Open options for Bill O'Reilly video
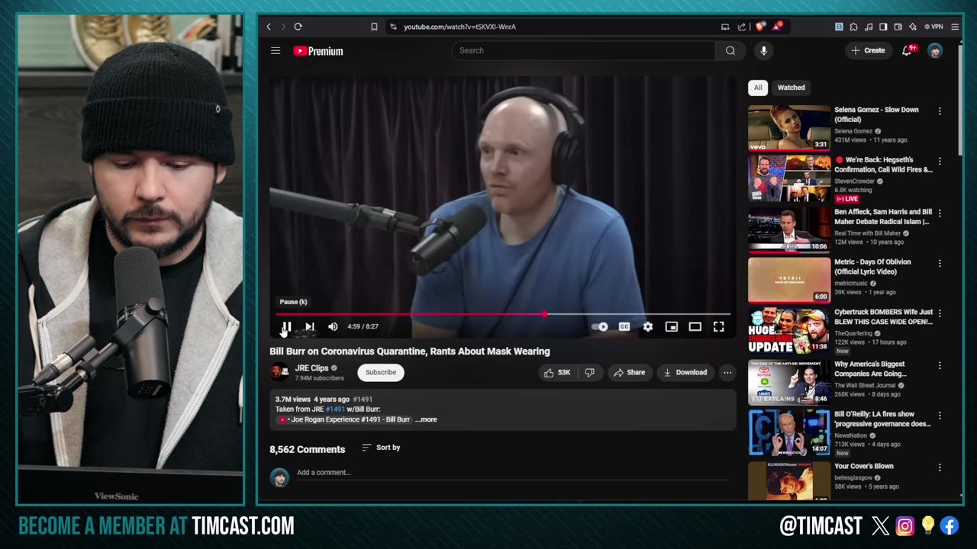 pos(940,416)
